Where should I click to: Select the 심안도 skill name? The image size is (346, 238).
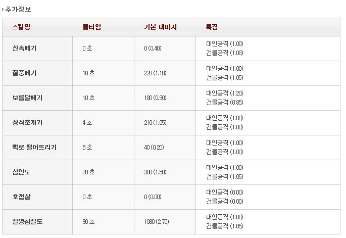(x=21, y=172)
